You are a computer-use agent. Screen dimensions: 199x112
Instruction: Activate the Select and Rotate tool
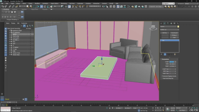pyautogui.click(x=45, y=7)
